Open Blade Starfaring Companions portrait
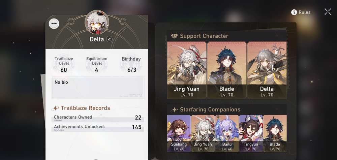337x160 pixels. click(275, 133)
